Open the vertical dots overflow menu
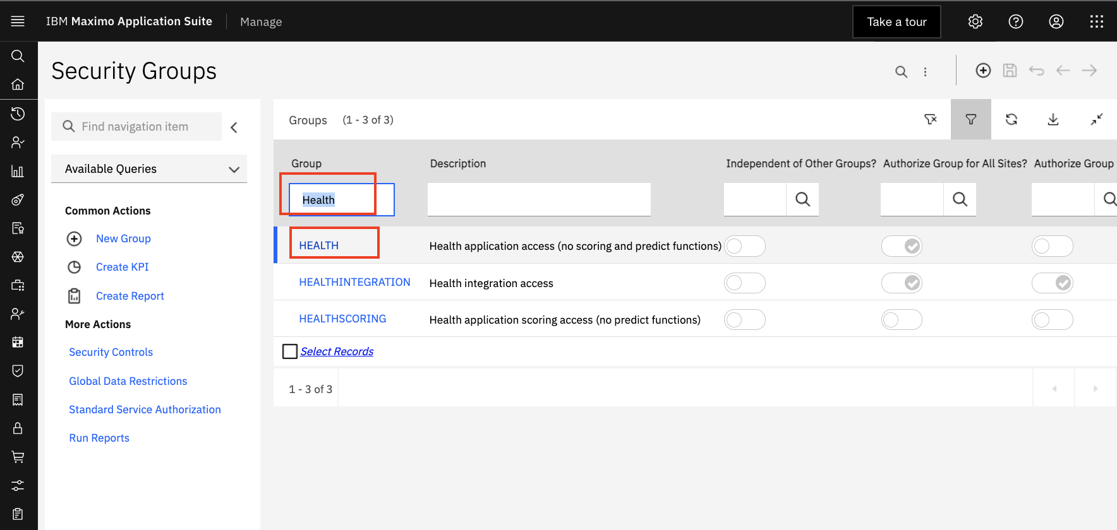The width and height of the screenshot is (1117, 530). pos(925,72)
